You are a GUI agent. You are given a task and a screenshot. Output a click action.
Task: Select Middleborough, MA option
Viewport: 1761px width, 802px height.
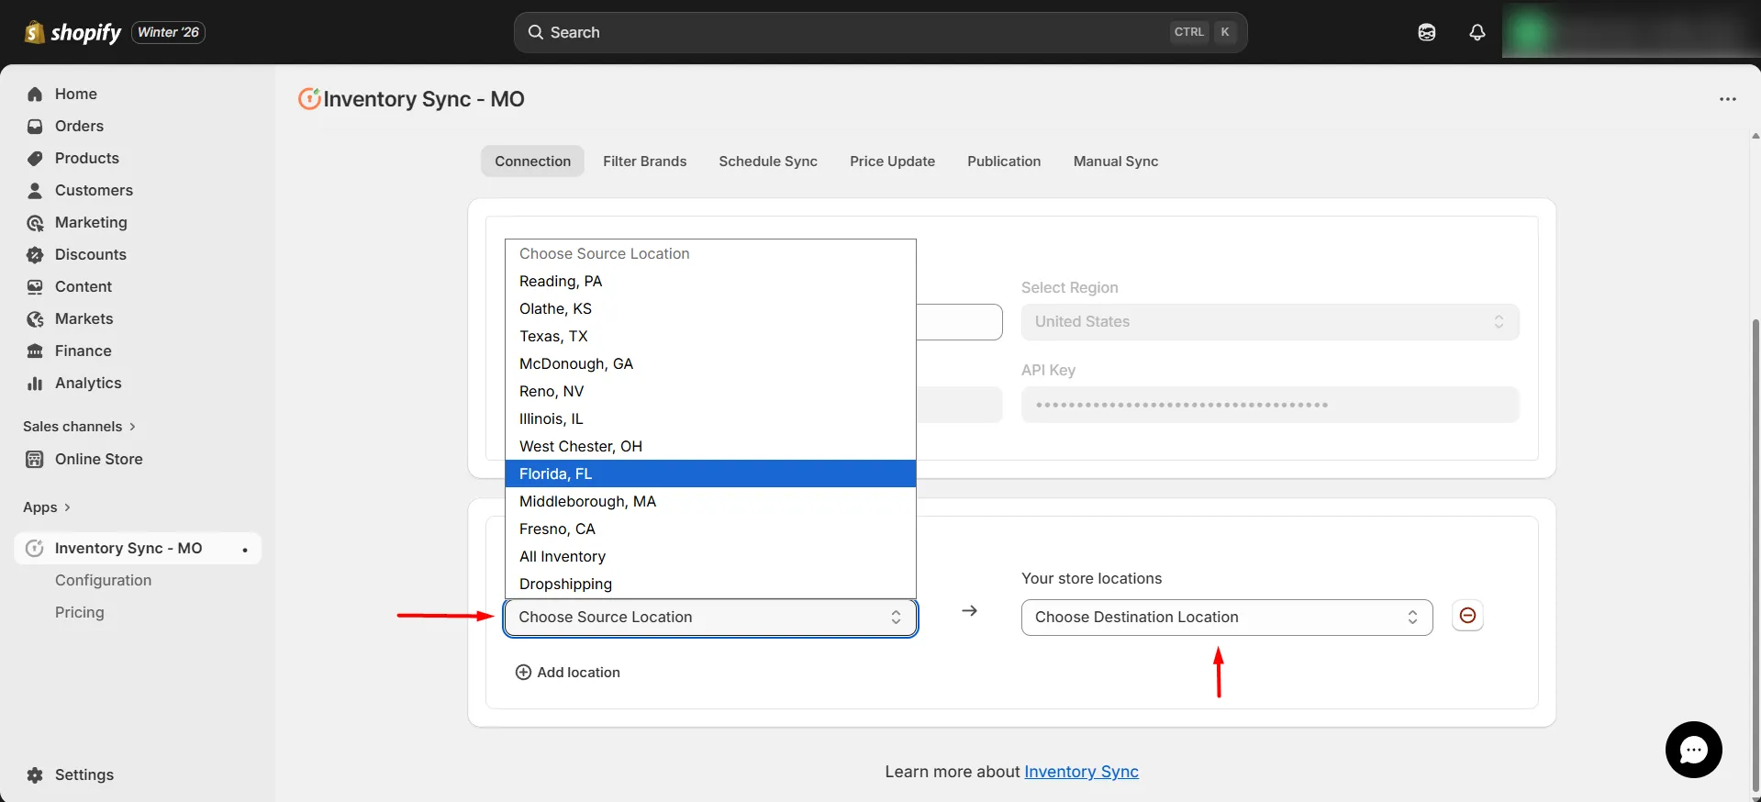(710, 501)
